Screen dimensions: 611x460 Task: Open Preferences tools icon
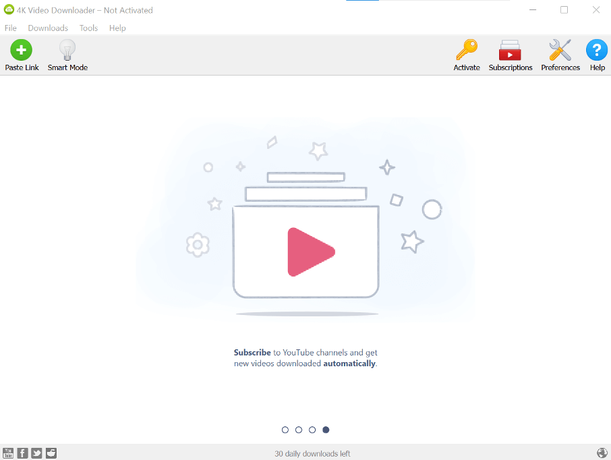pos(560,55)
